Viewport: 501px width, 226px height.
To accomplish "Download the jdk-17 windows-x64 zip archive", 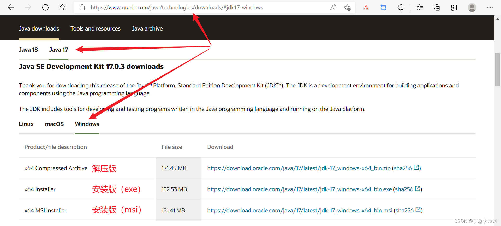I will [299, 168].
